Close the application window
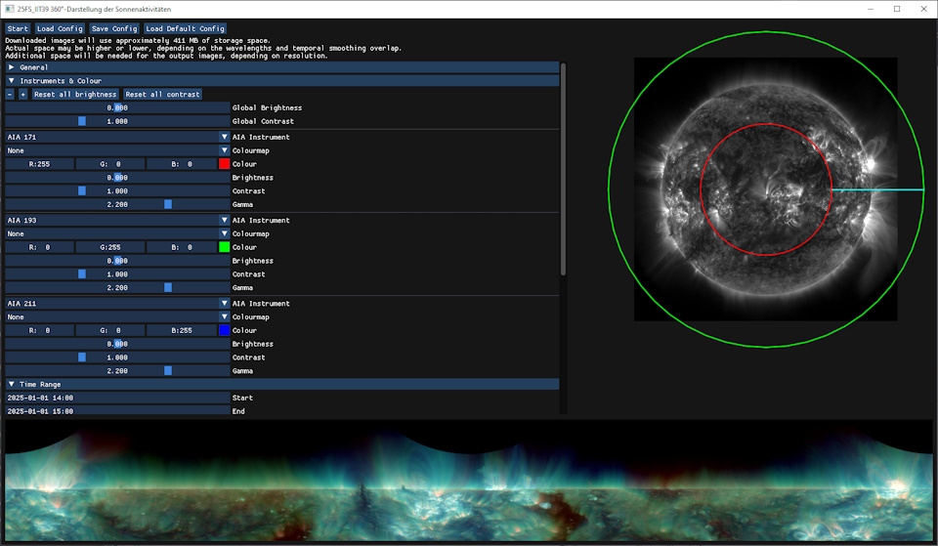Viewport: 938px width, 546px height. point(923,9)
